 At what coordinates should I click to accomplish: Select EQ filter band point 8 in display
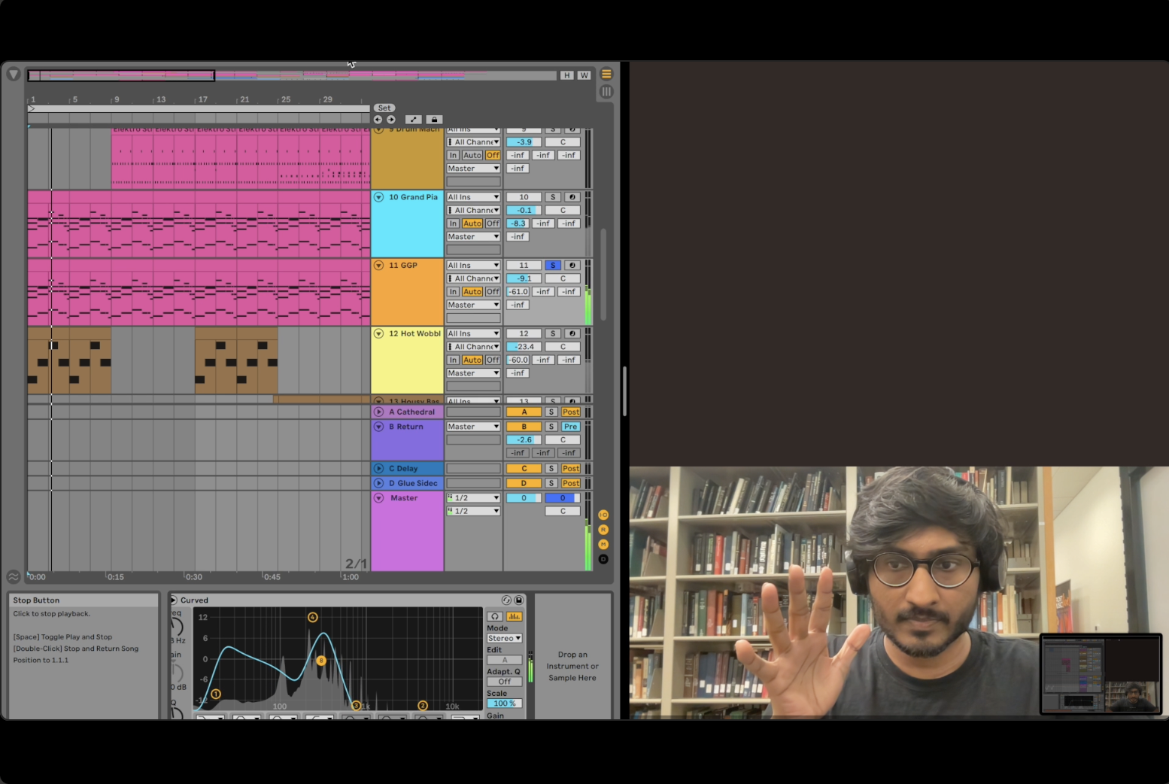[321, 661]
